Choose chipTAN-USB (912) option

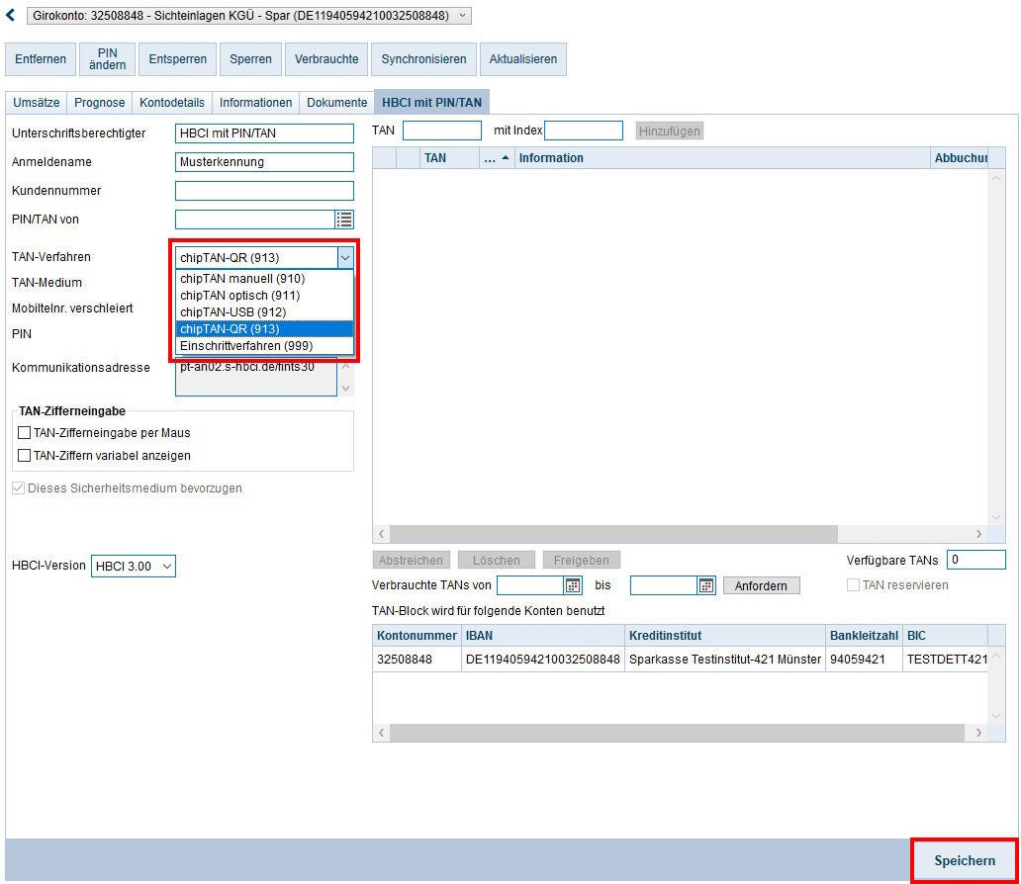pyautogui.click(x=264, y=312)
